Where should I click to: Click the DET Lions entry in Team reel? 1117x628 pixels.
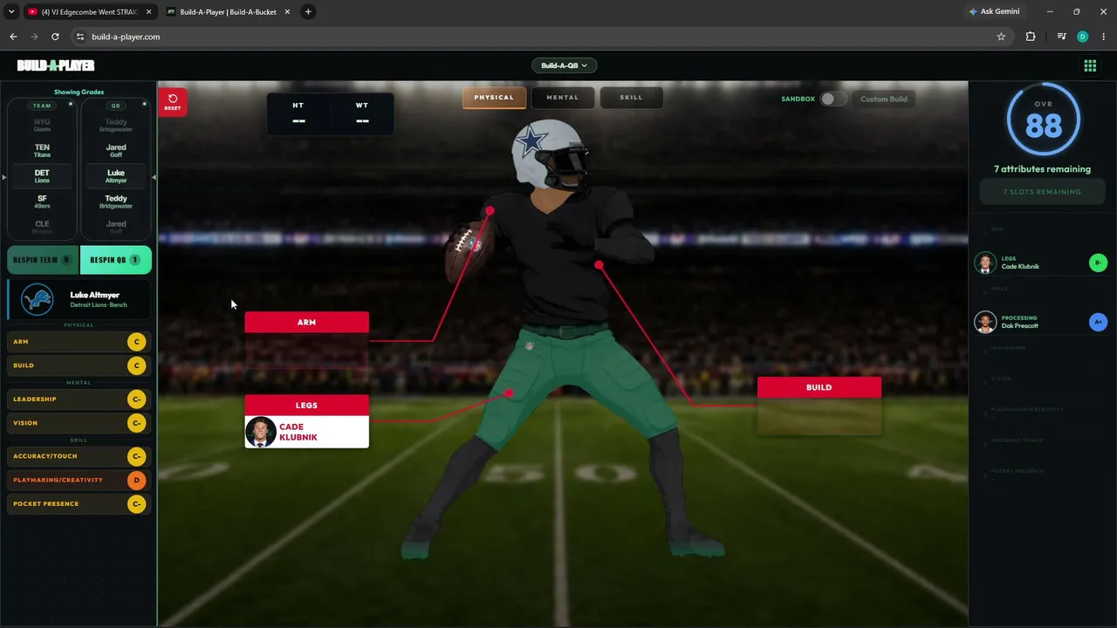pos(42,176)
